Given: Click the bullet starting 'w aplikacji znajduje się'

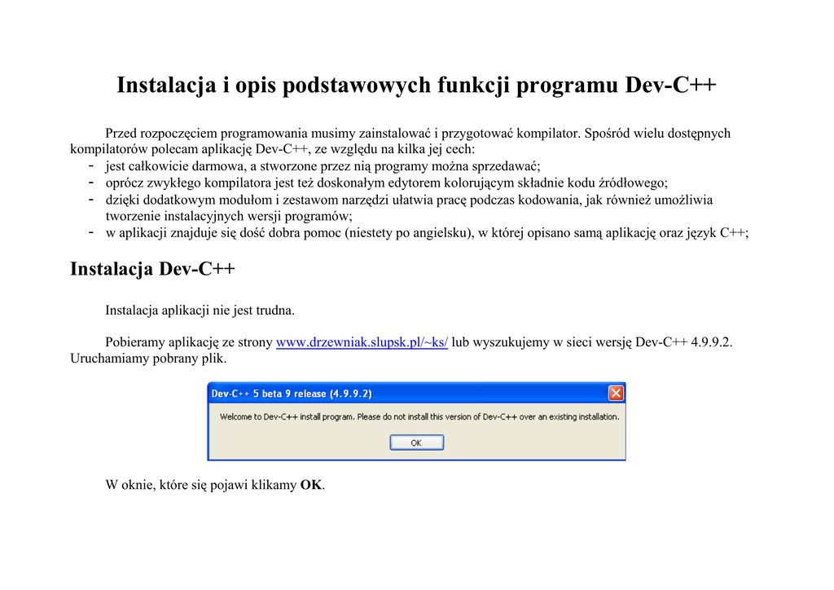Looking at the screenshot, I should click(x=427, y=233).
